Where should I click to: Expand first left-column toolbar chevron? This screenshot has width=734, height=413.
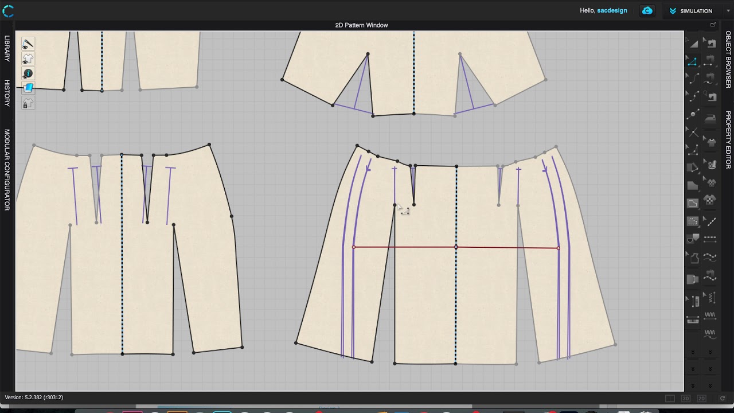[x=693, y=352]
